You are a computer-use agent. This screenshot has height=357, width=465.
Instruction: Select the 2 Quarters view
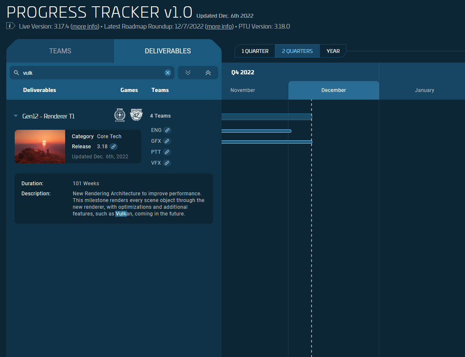pyautogui.click(x=297, y=51)
